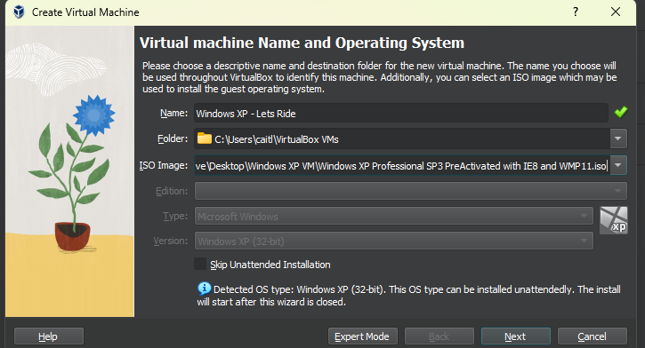This screenshot has width=645, height=348.
Task: Open the Version dropdown showing Windows XP (32-bit)
Action: click(x=393, y=241)
